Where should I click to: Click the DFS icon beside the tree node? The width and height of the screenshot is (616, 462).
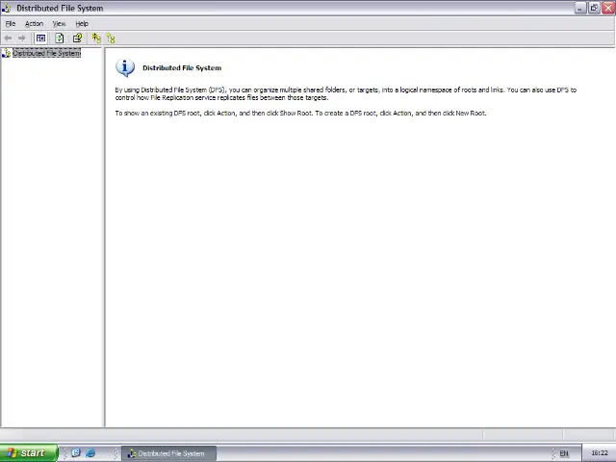tap(7, 53)
